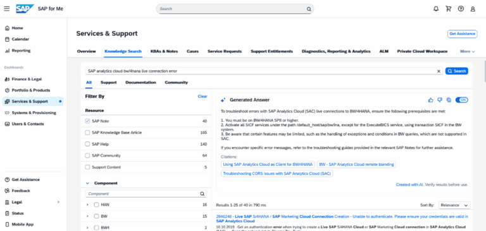Open citation BW - SAP Analytics Cloud remote blending
The height and width of the screenshot is (231, 486).
point(356,165)
